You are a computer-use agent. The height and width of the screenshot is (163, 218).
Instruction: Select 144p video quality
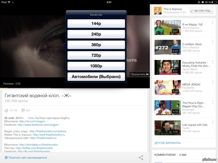click(x=96, y=23)
